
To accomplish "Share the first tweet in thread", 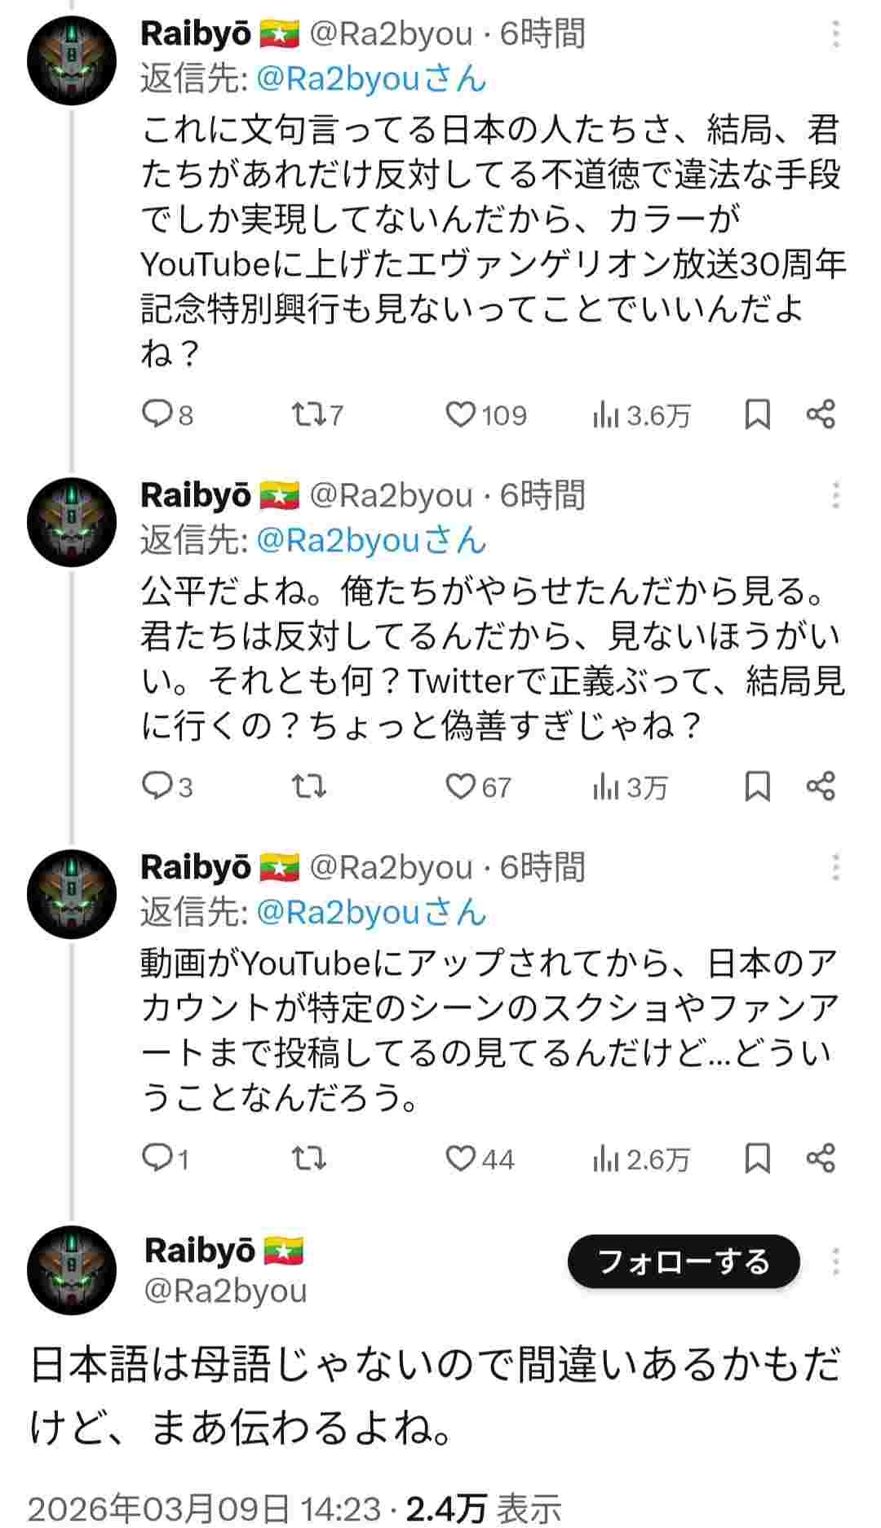I will tap(821, 414).
